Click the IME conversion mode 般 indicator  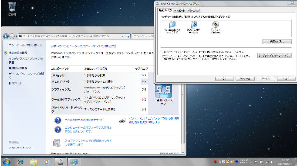point(223,162)
